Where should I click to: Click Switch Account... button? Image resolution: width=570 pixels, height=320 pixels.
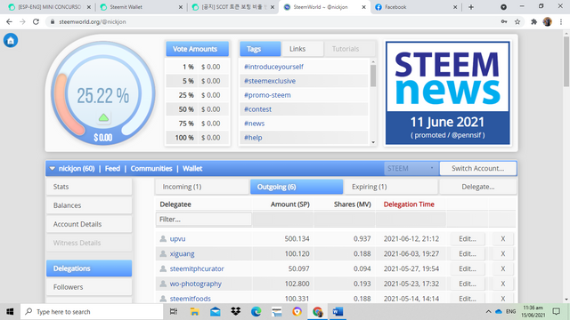[477, 168]
